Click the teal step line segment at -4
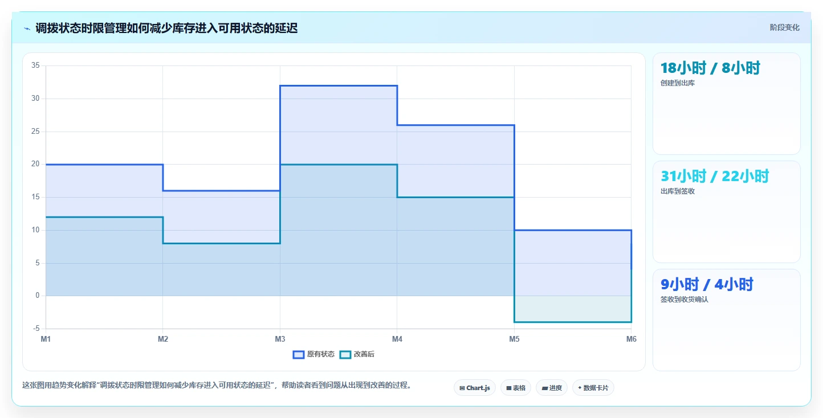823x418 pixels. (572, 322)
